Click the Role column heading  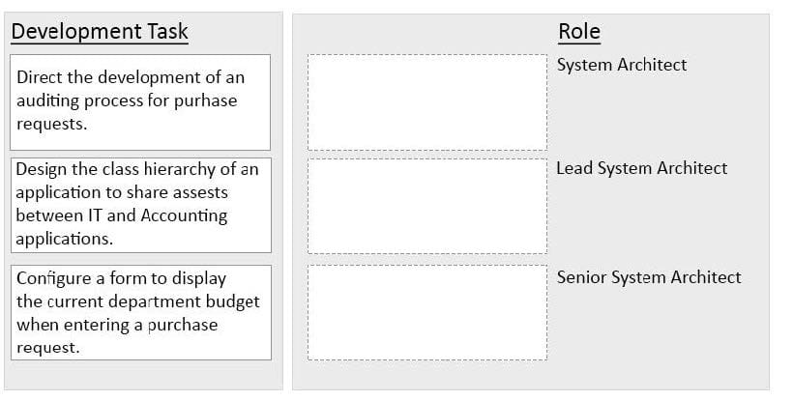(x=579, y=31)
